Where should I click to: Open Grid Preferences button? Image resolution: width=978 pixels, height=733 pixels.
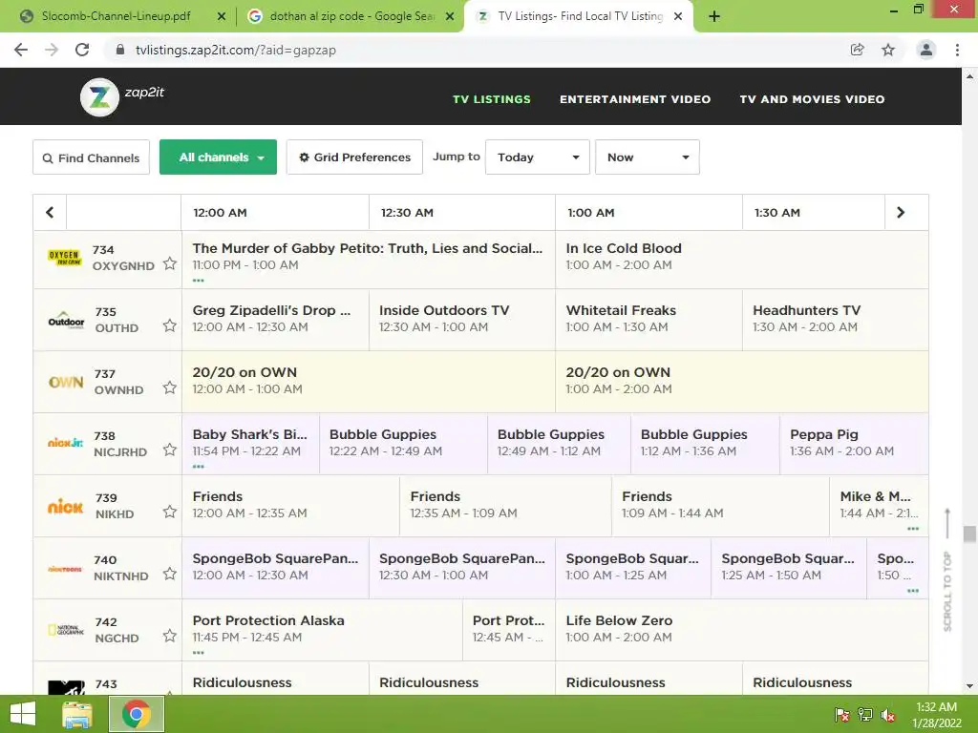point(354,157)
